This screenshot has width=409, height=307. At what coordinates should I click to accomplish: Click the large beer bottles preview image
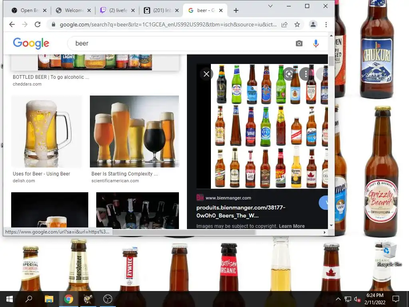coord(269,126)
